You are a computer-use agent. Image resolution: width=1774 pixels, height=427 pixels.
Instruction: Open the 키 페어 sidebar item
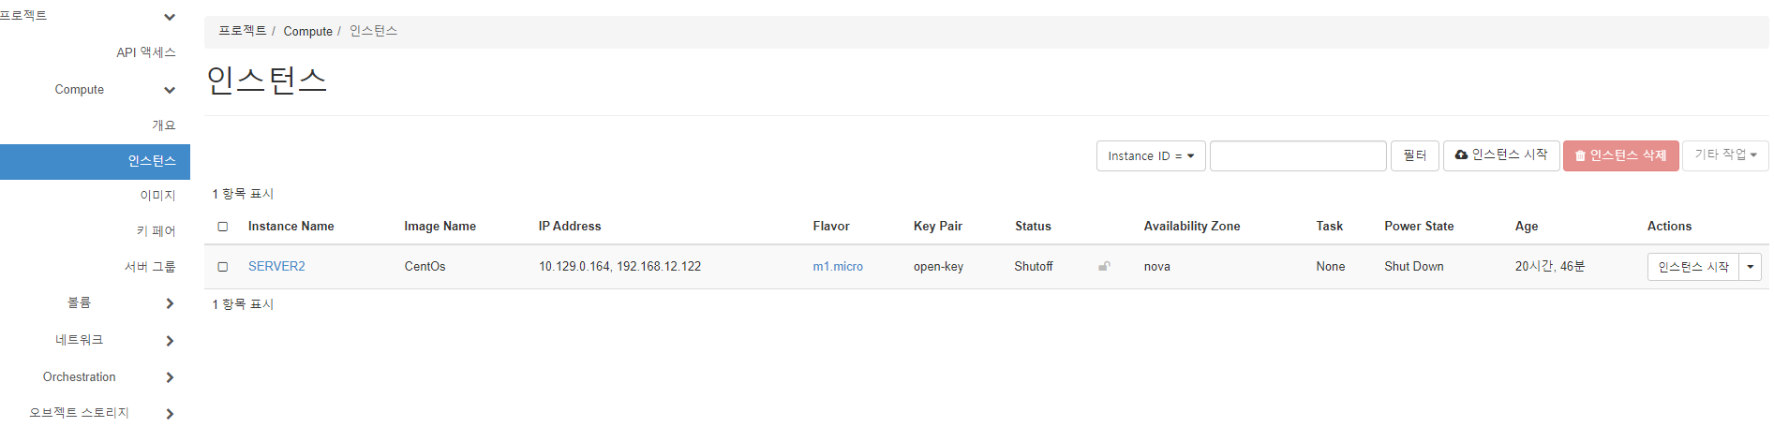point(156,231)
